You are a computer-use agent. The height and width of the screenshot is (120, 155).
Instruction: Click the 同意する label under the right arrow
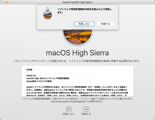pos(86,114)
